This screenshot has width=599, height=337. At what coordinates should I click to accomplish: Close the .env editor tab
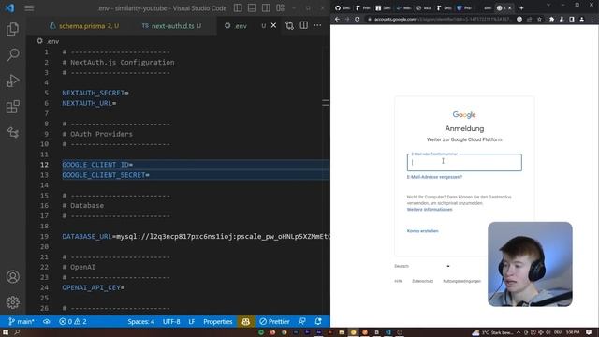pos(273,25)
